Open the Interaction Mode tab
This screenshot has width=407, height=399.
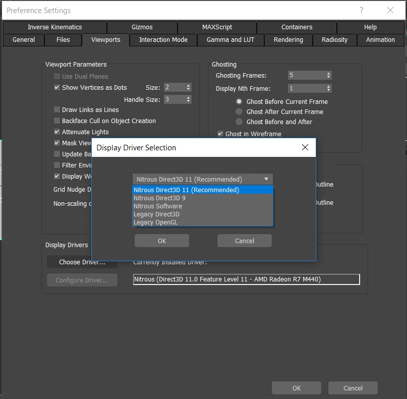click(163, 40)
